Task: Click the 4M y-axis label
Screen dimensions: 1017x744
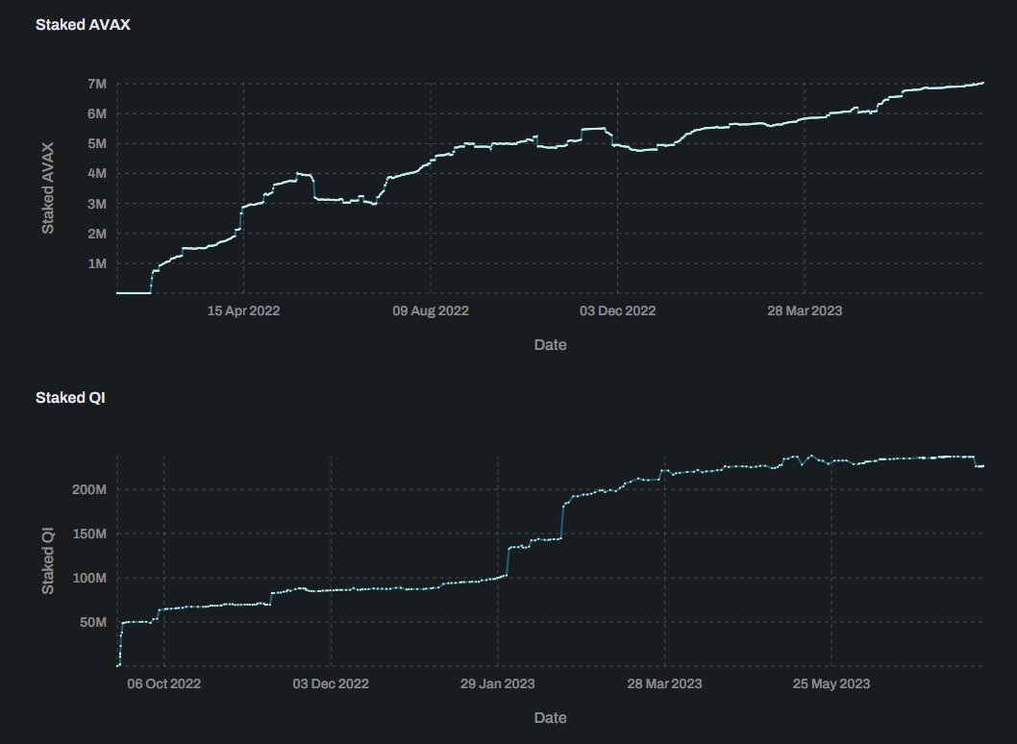Action: (97, 173)
